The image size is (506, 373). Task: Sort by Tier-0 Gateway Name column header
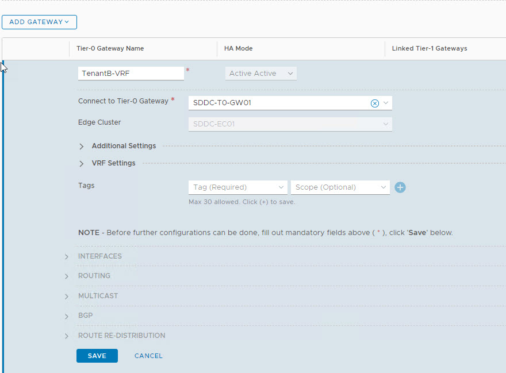pyautogui.click(x=110, y=48)
